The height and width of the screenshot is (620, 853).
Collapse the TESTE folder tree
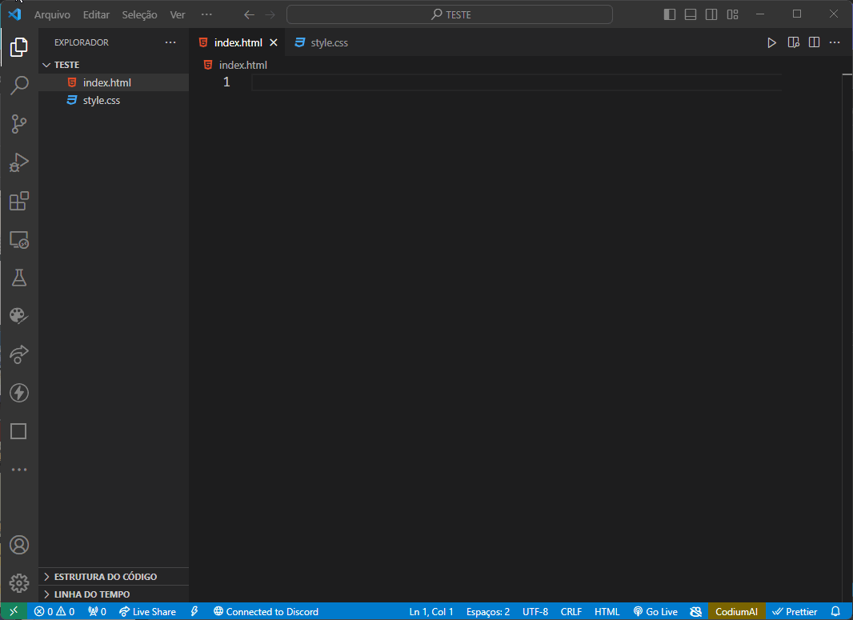coord(66,65)
